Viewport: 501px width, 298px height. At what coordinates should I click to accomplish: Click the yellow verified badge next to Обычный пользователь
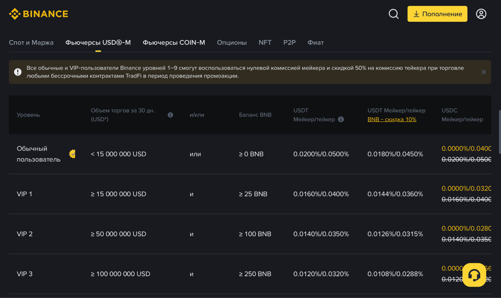(72, 154)
